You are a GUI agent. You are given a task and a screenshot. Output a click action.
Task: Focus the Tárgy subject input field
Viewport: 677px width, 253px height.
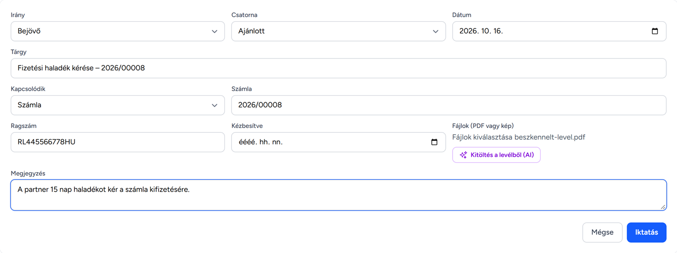tap(338, 68)
